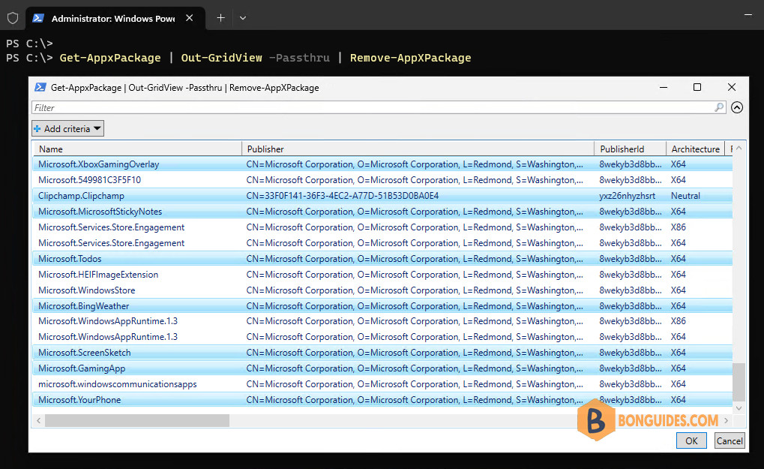
Task: Open a new terminal tab with plus icon
Action: click(220, 18)
